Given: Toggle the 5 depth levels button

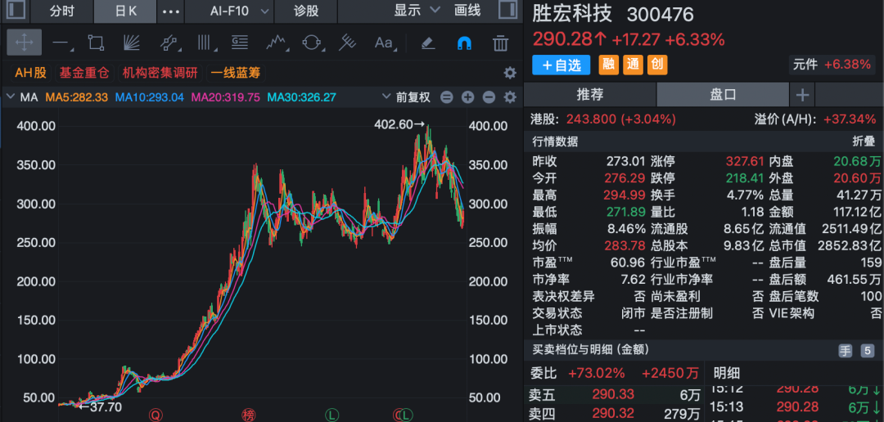Looking at the screenshot, I should tap(867, 351).
